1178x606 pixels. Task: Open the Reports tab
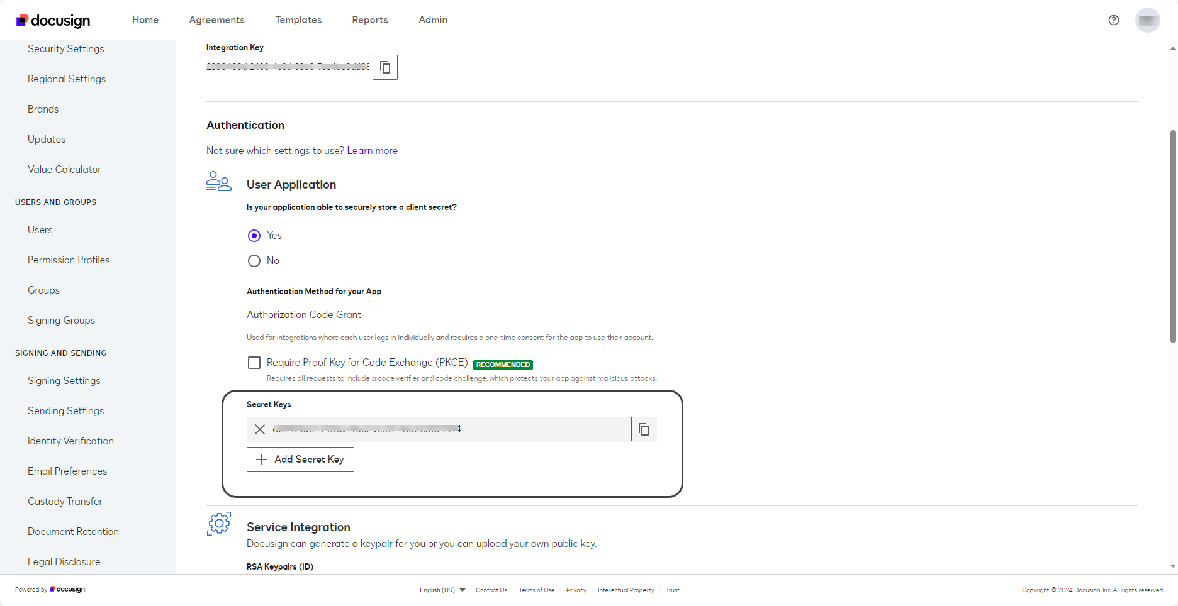[x=370, y=20]
